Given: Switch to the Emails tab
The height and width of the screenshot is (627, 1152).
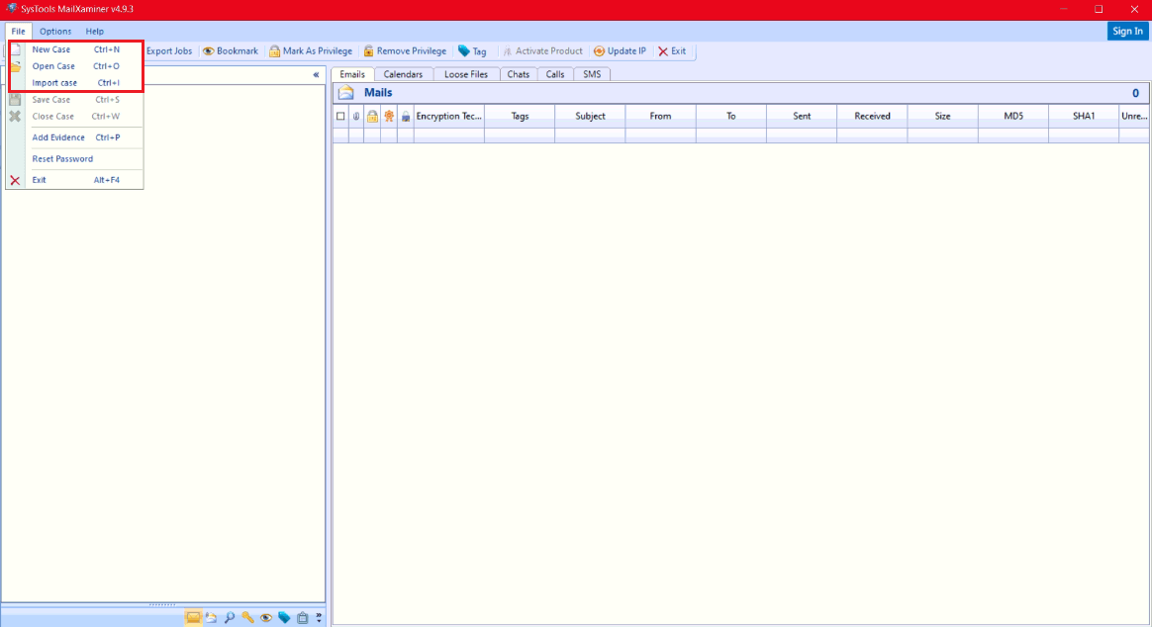Looking at the screenshot, I should pos(352,74).
